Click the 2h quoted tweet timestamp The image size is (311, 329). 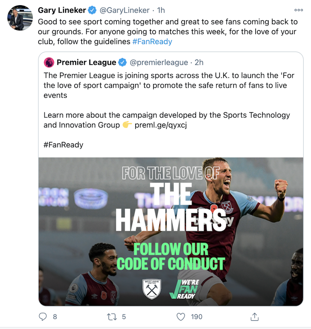pos(199,63)
